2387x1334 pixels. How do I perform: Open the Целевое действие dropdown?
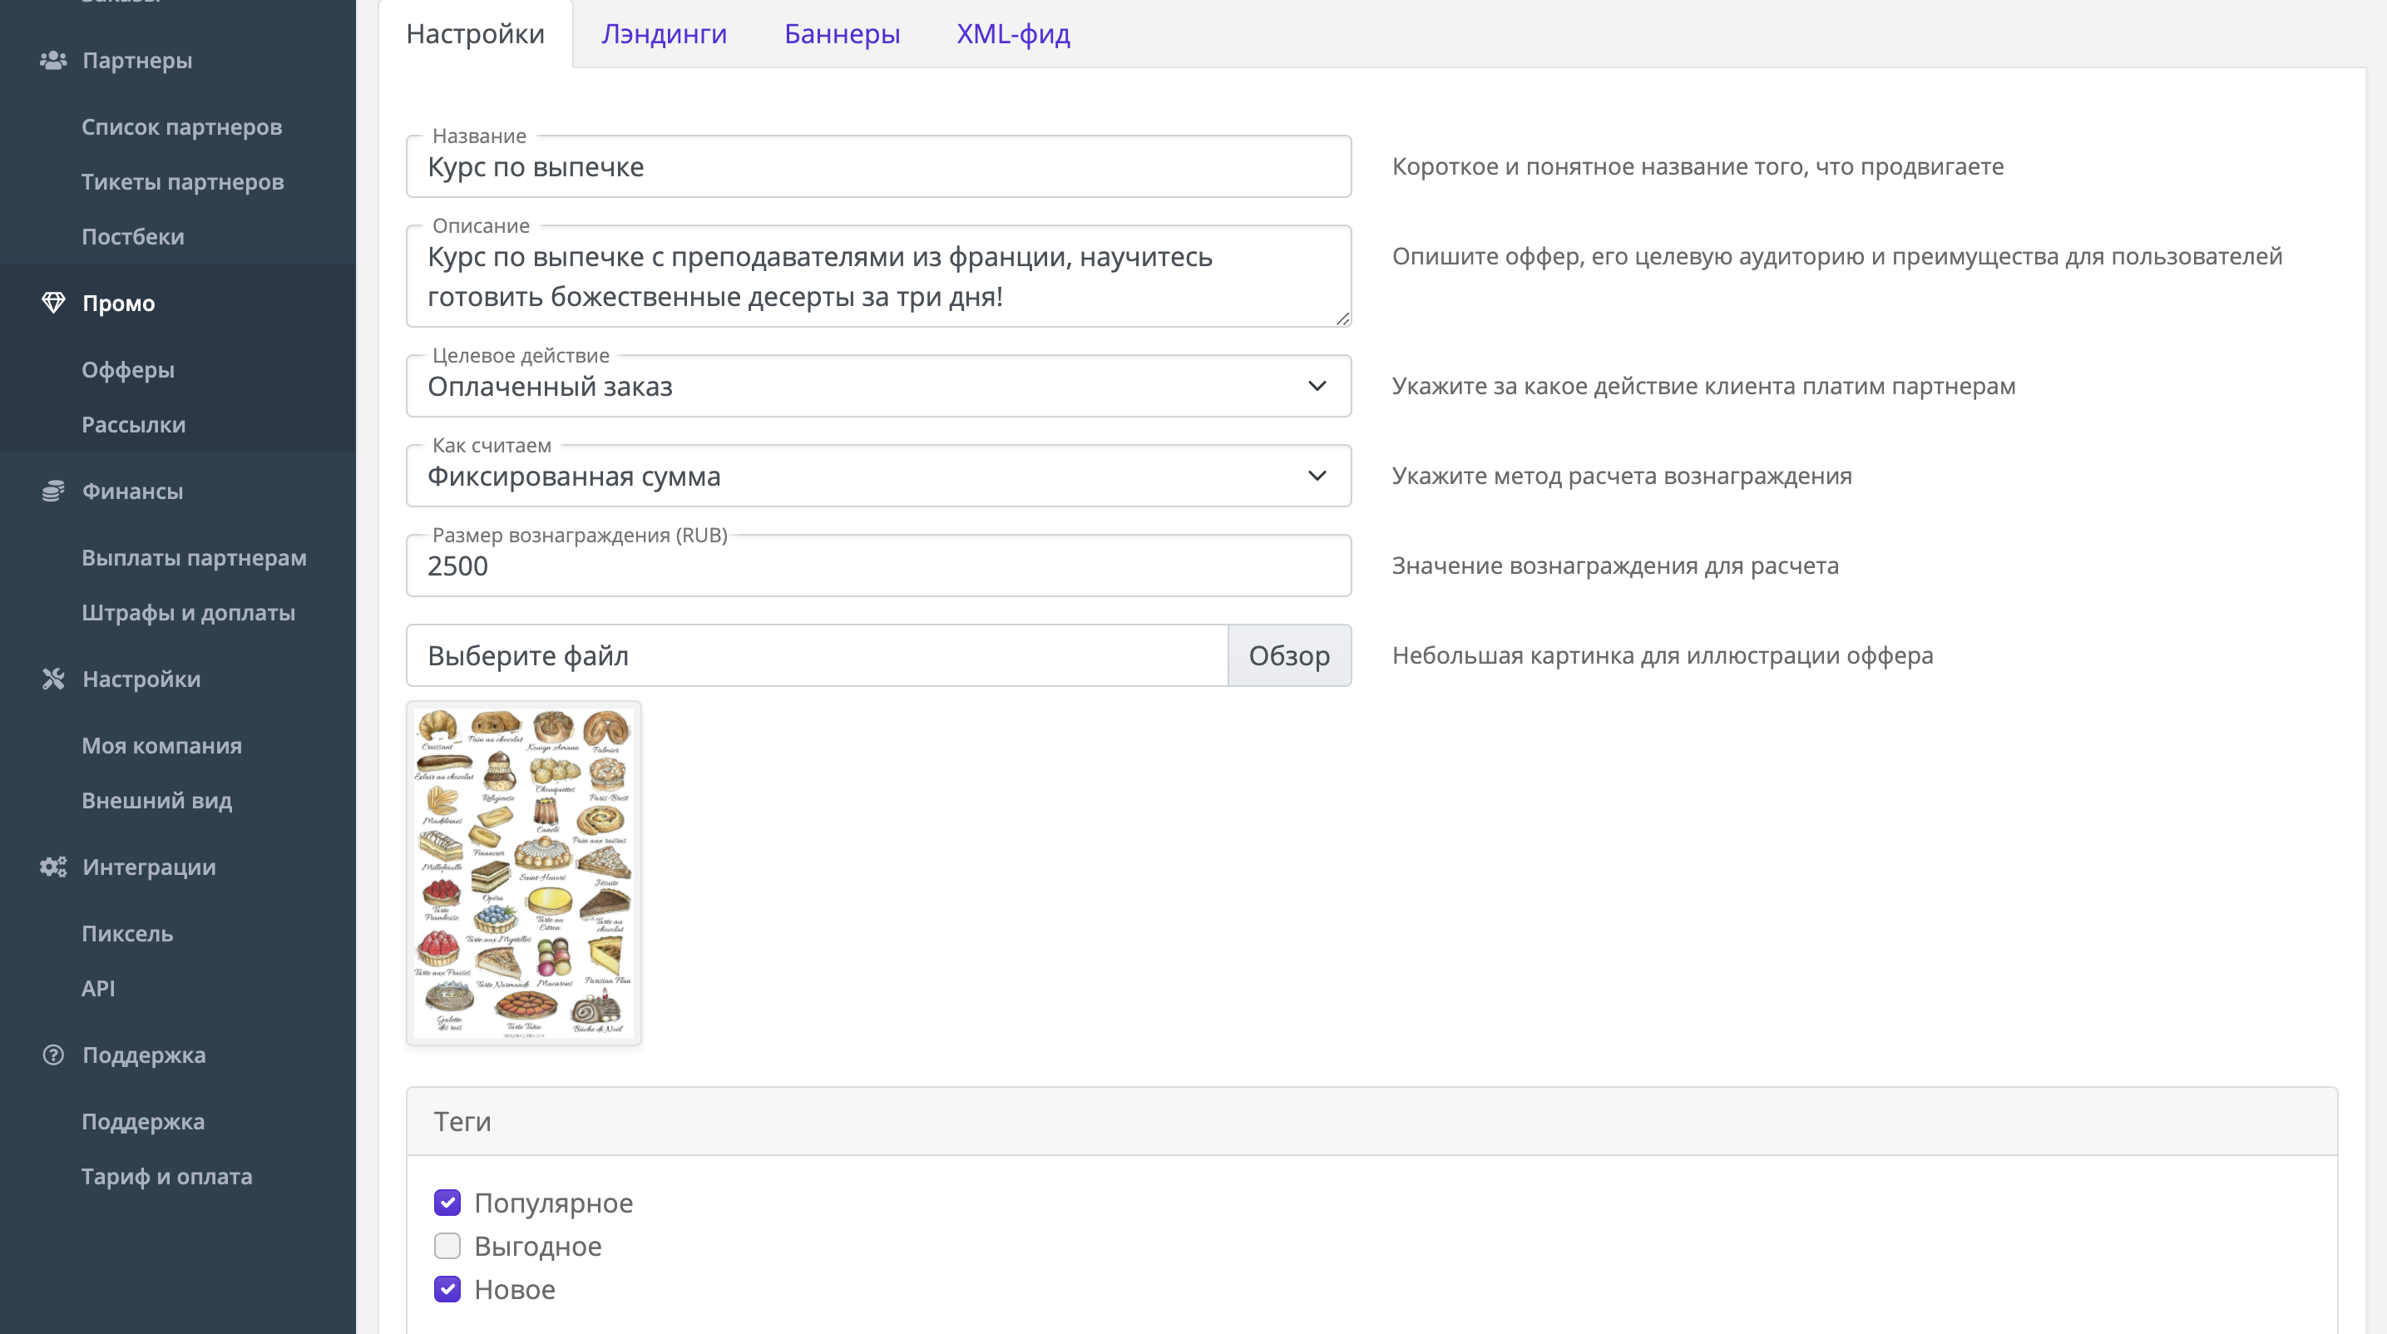click(x=877, y=386)
